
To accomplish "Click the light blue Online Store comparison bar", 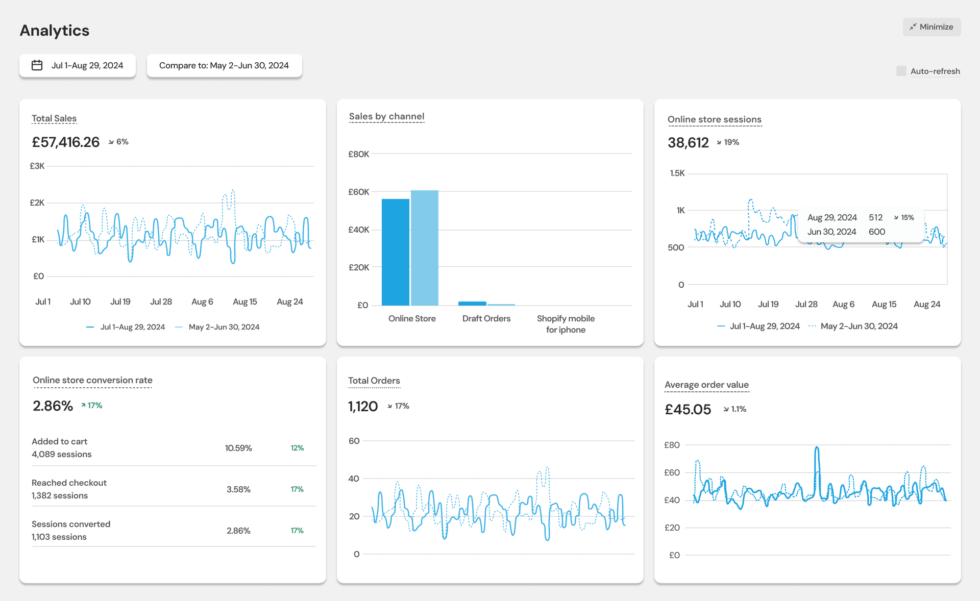I will 425,248.
